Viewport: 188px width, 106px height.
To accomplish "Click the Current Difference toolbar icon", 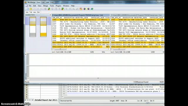I will coord(59,9).
